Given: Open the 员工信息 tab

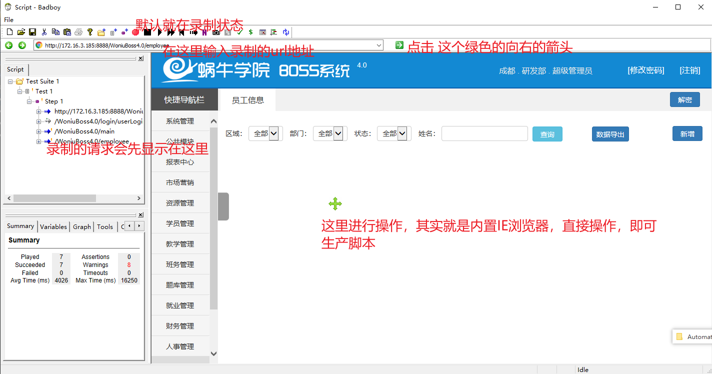Looking at the screenshot, I should point(247,100).
